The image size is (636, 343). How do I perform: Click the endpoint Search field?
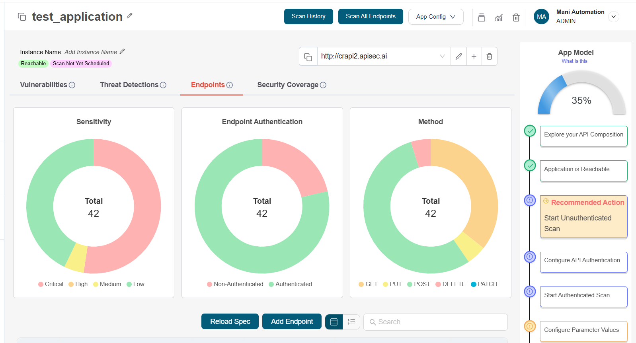(x=435, y=322)
